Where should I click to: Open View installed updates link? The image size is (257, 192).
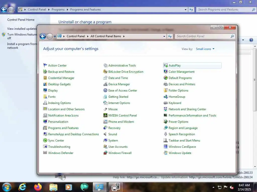22,29
